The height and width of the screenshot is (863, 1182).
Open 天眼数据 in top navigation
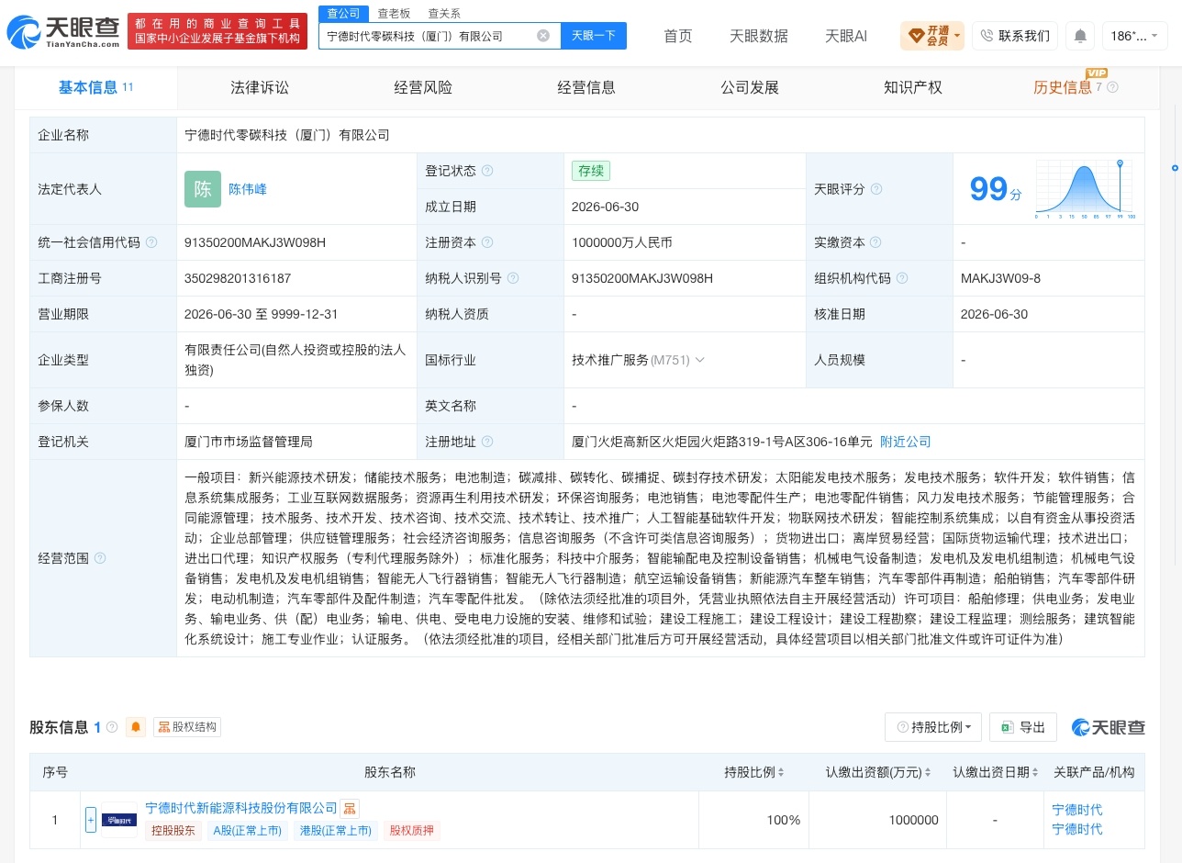pos(759,36)
